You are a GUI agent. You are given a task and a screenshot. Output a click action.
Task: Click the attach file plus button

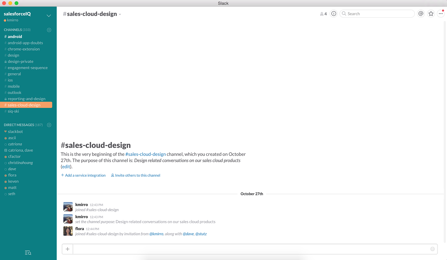click(x=67, y=249)
